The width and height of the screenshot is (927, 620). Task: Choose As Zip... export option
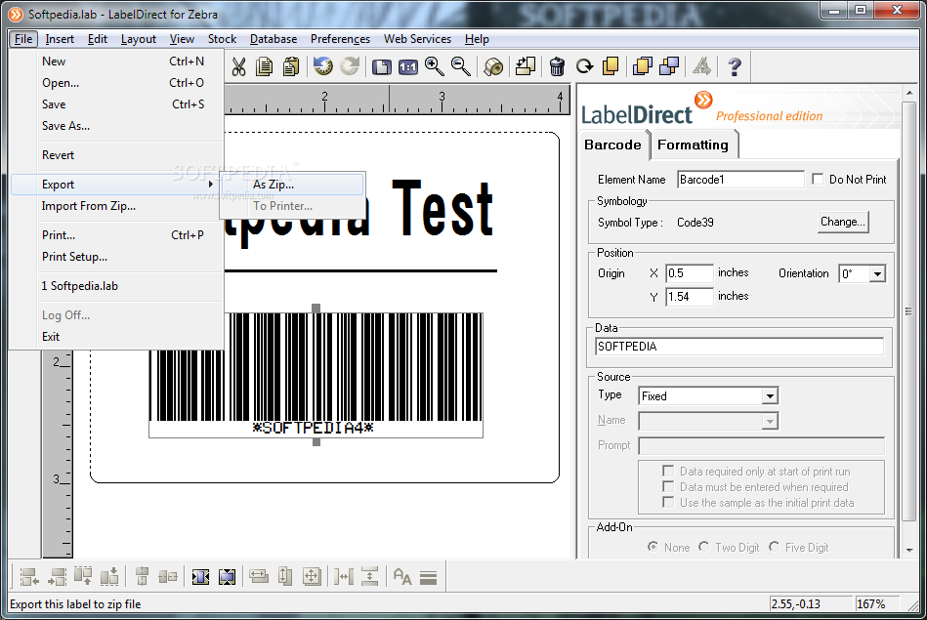293,185
